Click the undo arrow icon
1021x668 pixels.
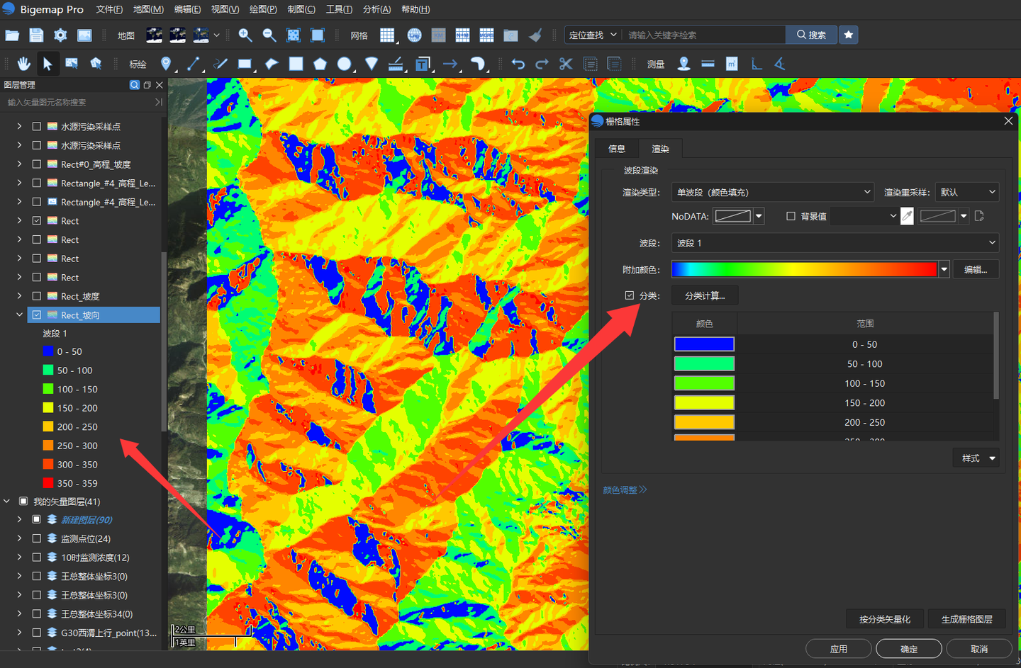[x=518, y=64]
